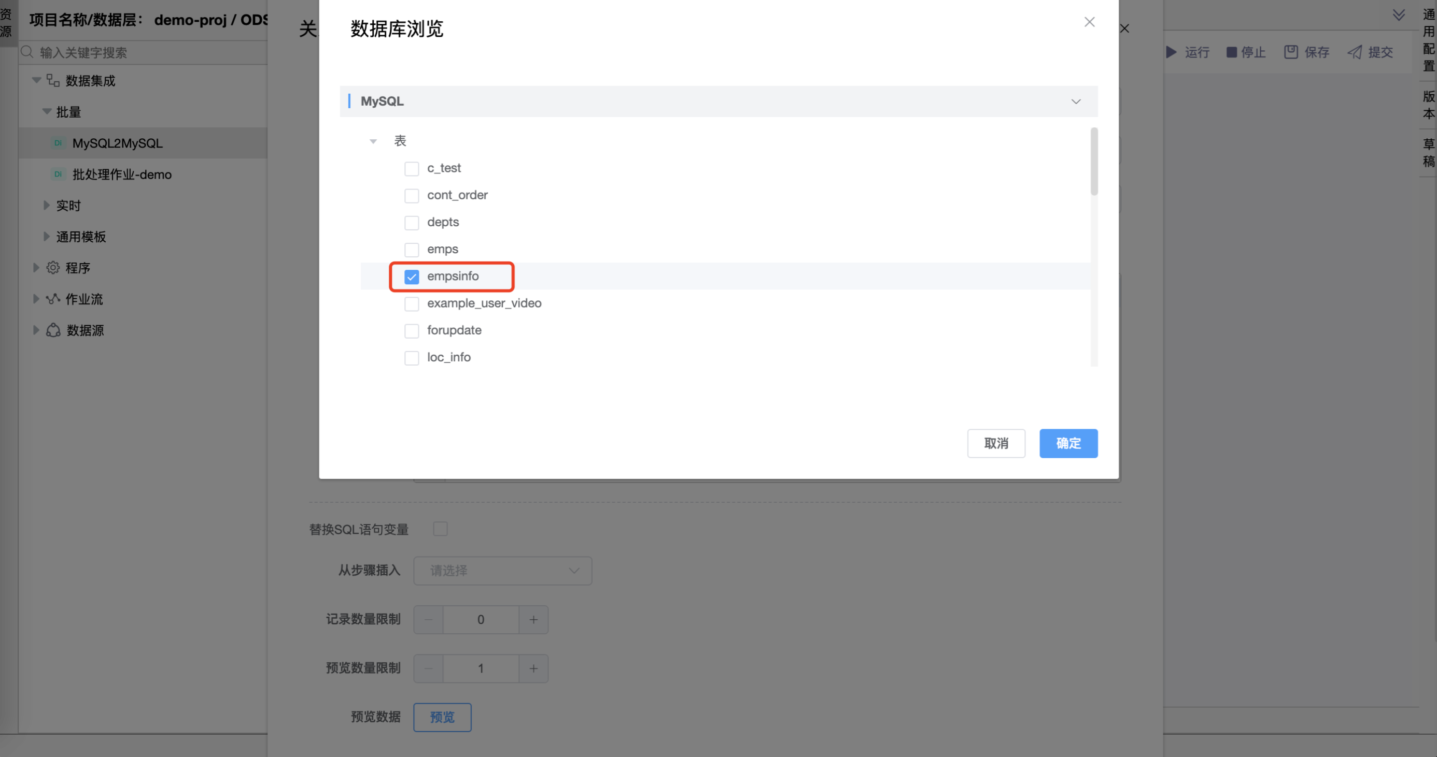Collapse the 表 tree node
The image size is (1437, 757).
click(373, 141)
